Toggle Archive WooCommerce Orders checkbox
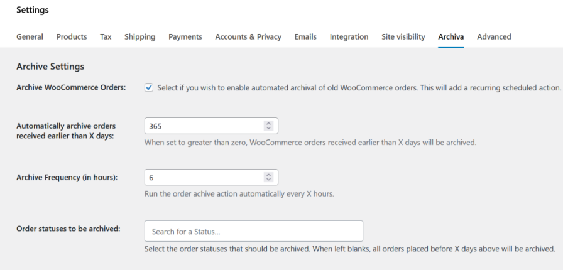Image resolution: width=563 pixels, height=270 pixels. [149, 88]
